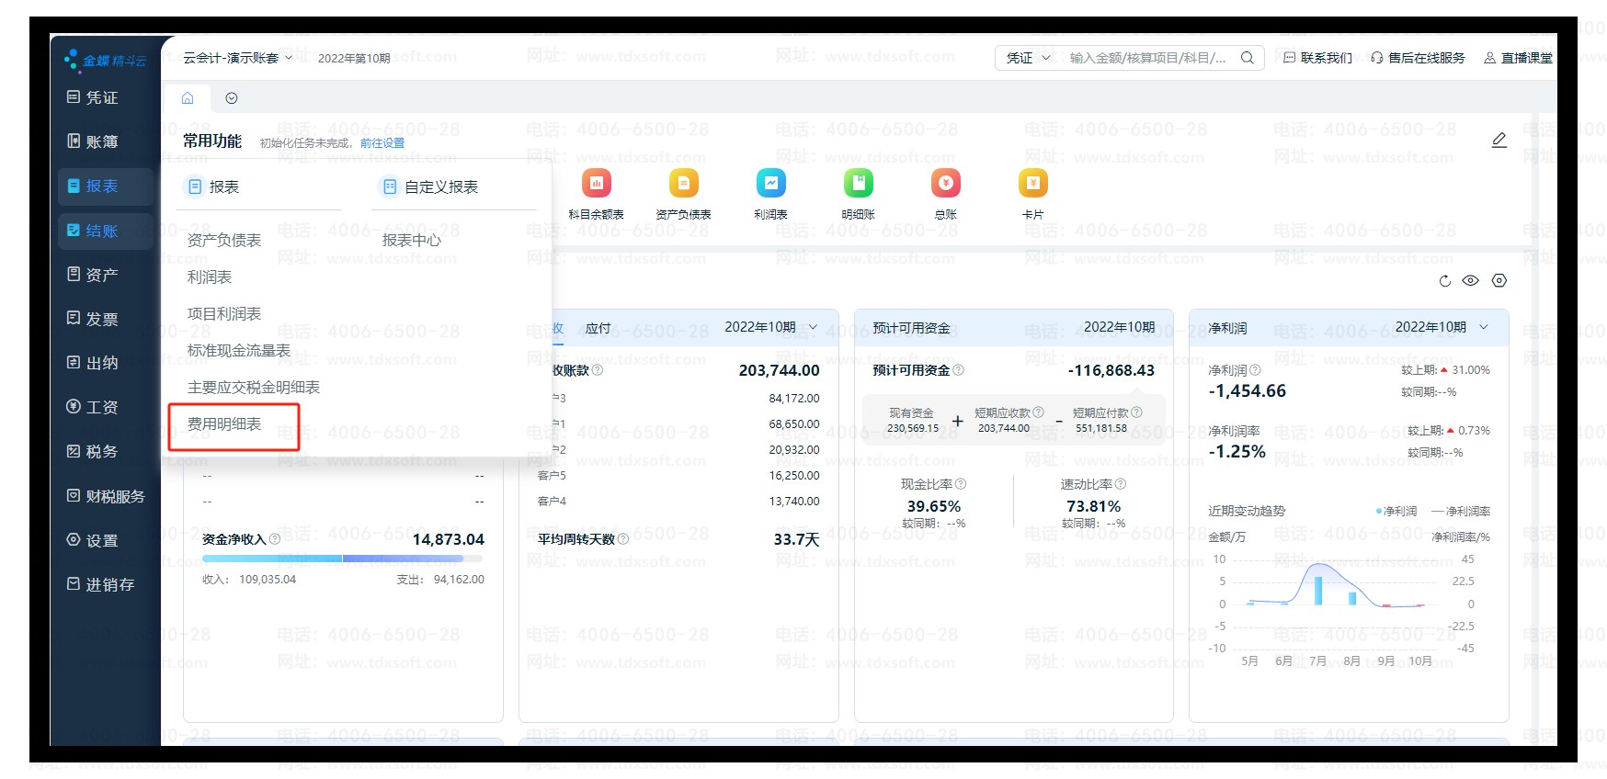The width and height of the screenshot is (1607, 779).
Task: Click the home tab icon
Action: pos(188,98)
